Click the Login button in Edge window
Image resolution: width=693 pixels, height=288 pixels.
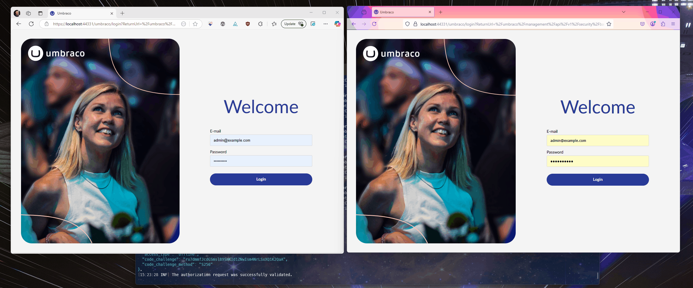(261, 179)
